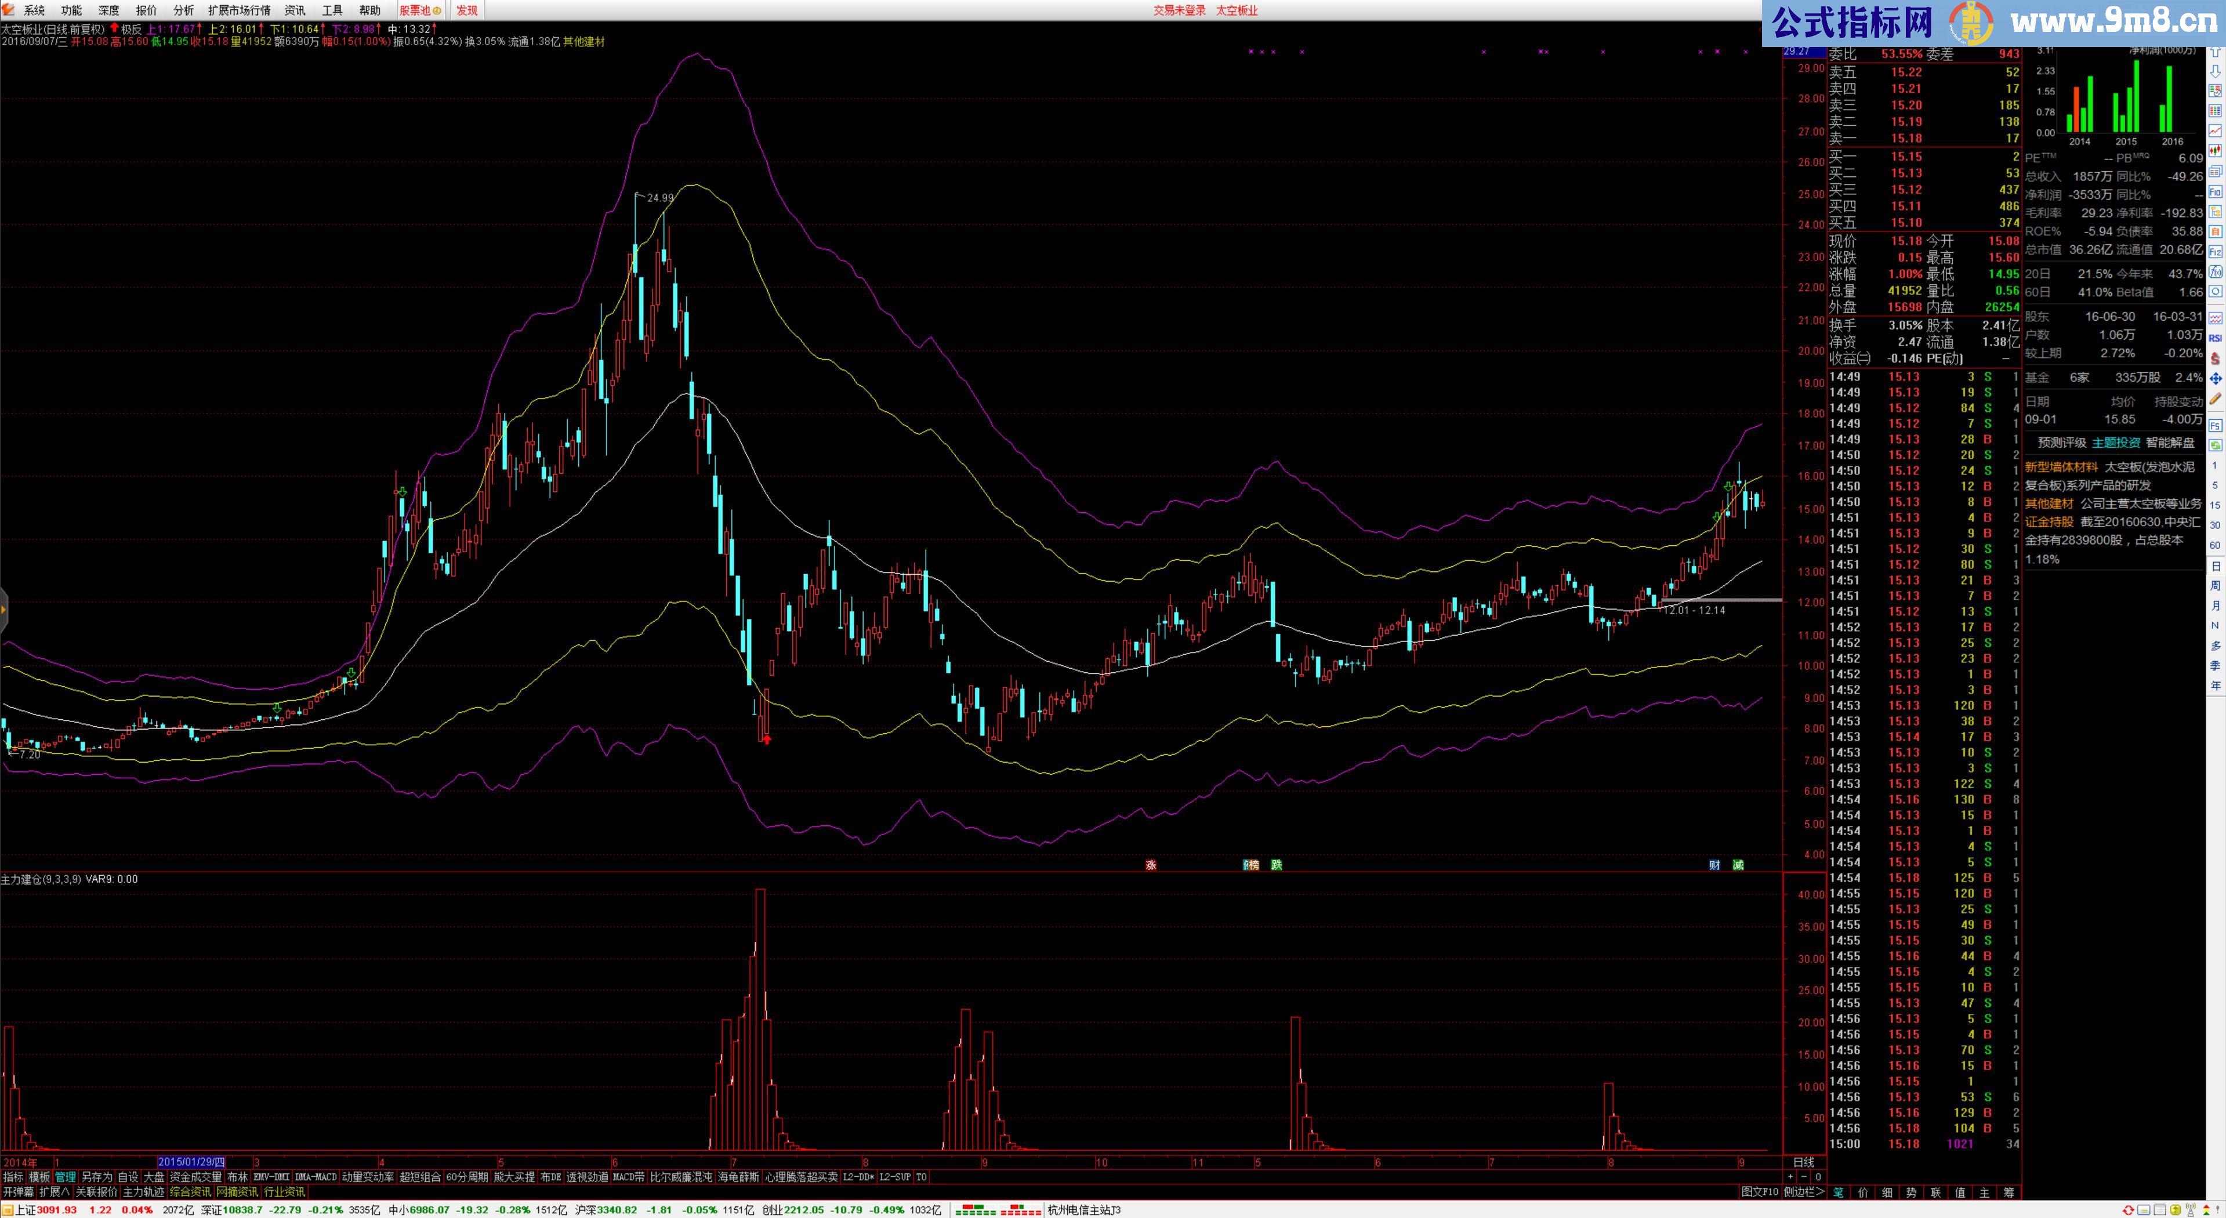Click the red S icon in right toolbar
This screenshot has width=2226, height=1218.
2216,358
